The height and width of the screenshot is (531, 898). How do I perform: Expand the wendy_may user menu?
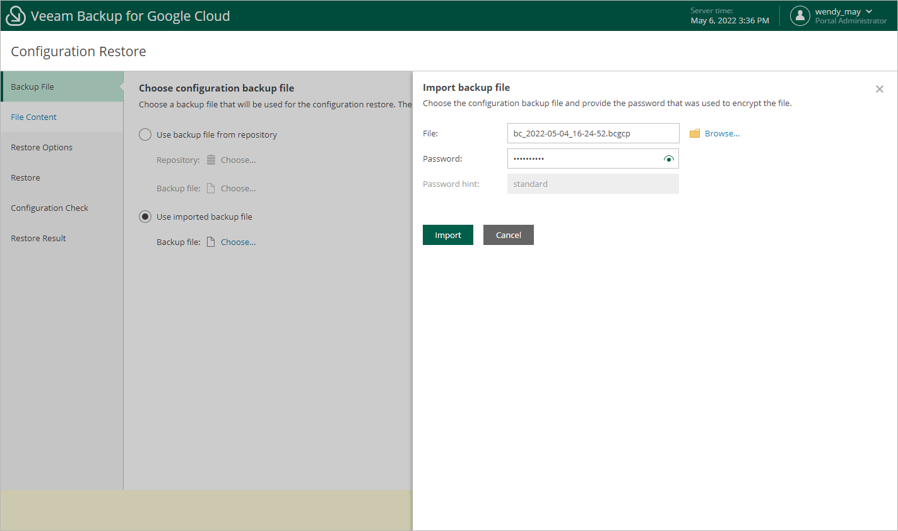pyautogui.click(x=869, y=11)
